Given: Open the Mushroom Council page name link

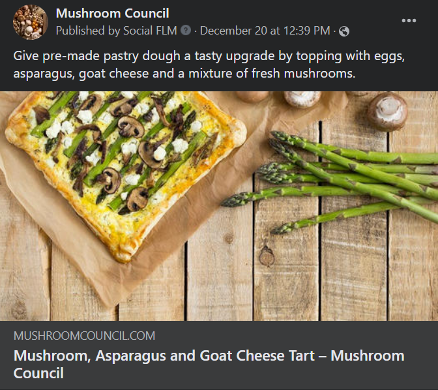Looking at the screenshot, I should pyautogui.click(x=112, y=13).
